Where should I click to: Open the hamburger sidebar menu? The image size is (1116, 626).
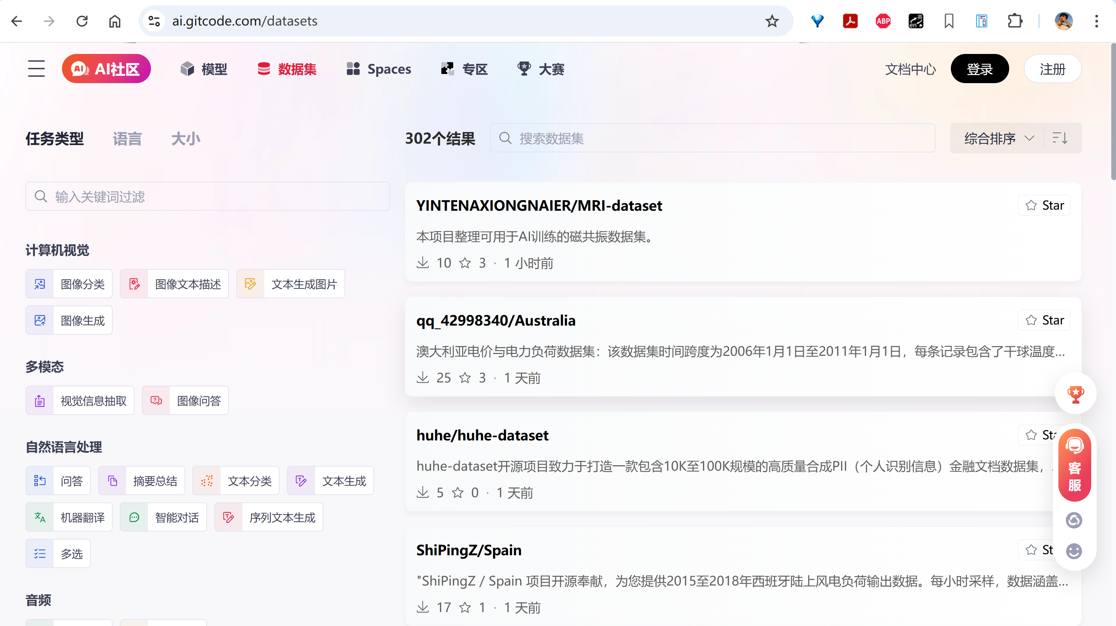point(36,69)
